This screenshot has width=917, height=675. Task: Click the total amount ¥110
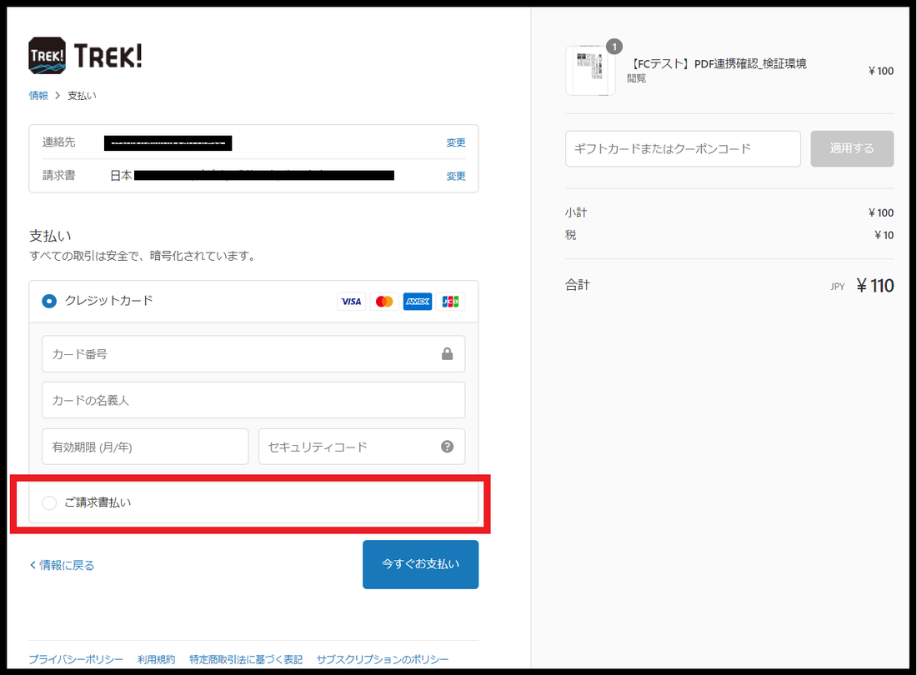874,285
